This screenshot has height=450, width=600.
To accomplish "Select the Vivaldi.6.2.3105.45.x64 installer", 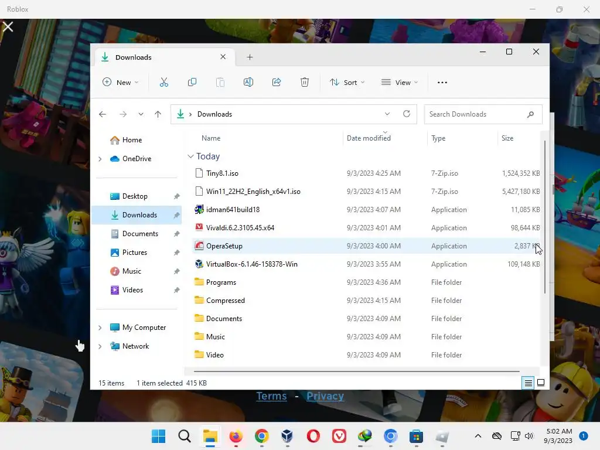I will pos(366,228).
